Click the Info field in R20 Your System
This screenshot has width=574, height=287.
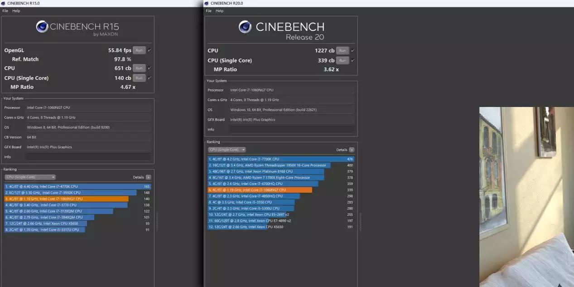click(x=292, y=129)
